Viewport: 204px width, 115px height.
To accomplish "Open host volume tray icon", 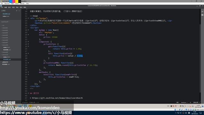I will [x=181, y=113].
